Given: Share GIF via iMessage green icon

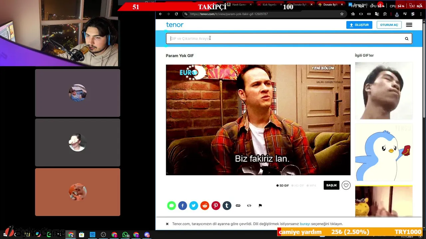Looking at the screenshot, I should [171, 206].
